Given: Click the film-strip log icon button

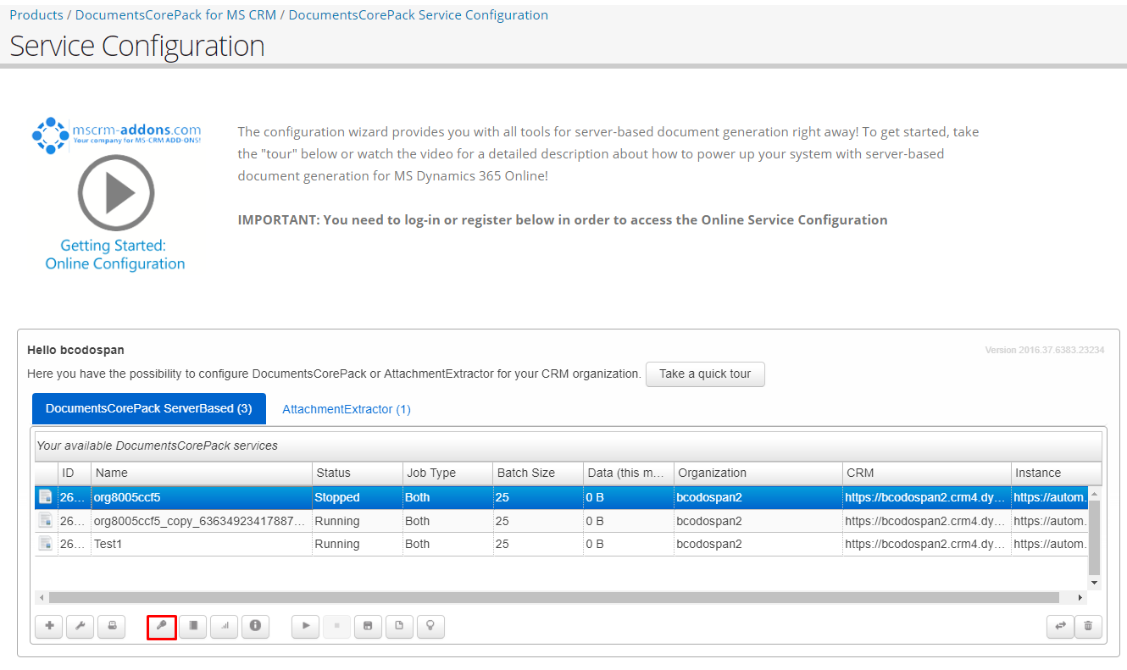Looking at the screenshot, I should [192, 626].
